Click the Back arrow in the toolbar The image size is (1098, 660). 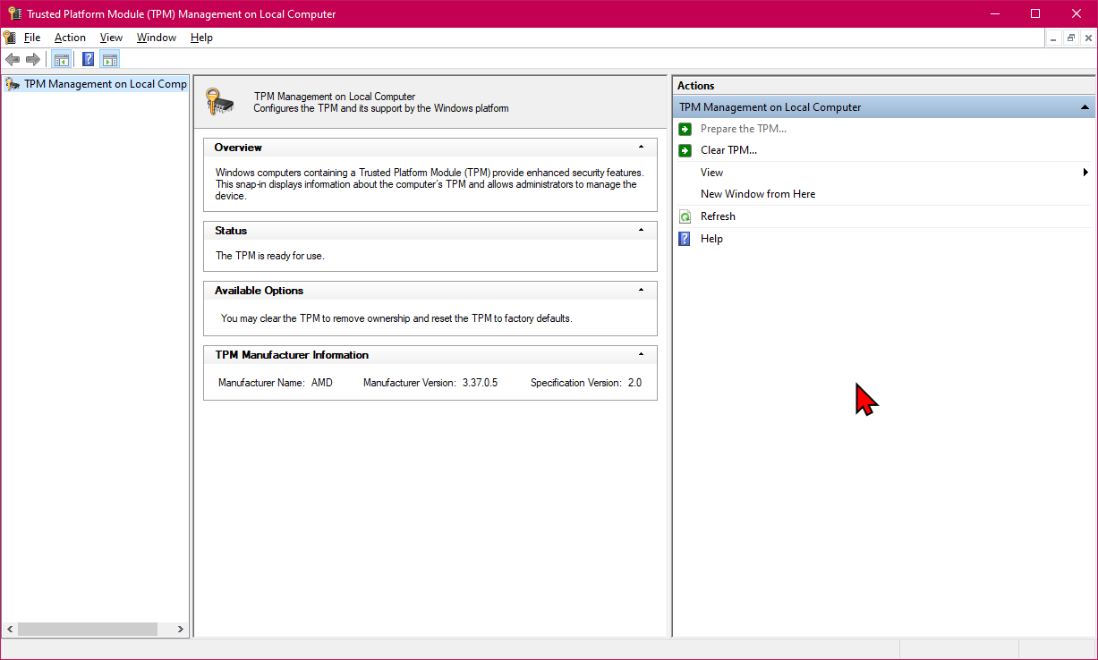13,60
